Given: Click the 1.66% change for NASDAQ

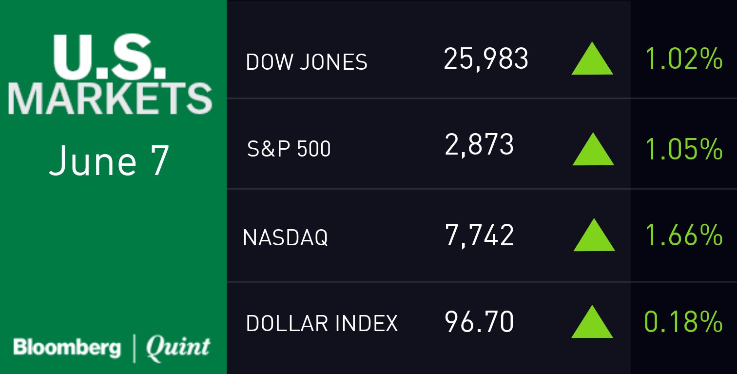Looking at the screenshot, I should pos(683,235).
